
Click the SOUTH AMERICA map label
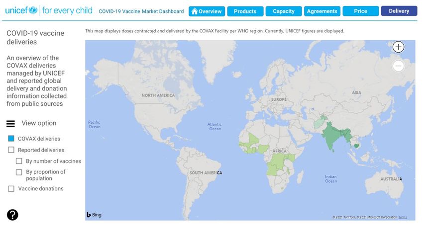[x=206, y=173]
